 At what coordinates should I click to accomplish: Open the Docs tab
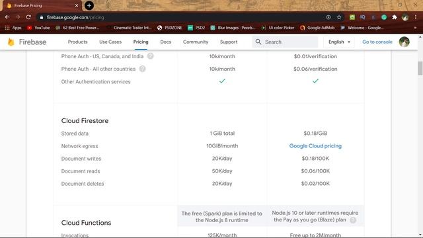tap(166, 42)
